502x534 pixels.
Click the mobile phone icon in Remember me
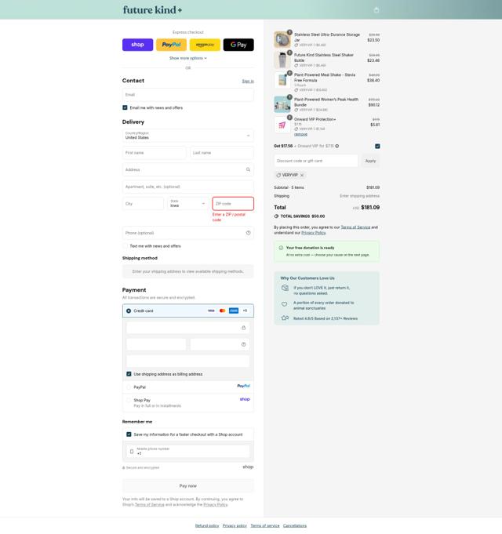[x=132, y=452]
